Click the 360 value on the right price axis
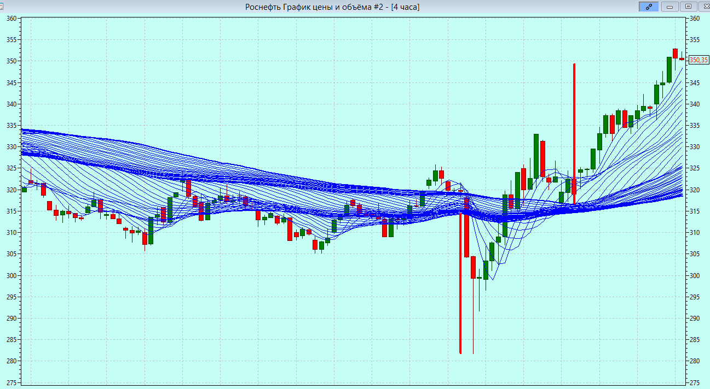710x389 pixels. point(695,19)
